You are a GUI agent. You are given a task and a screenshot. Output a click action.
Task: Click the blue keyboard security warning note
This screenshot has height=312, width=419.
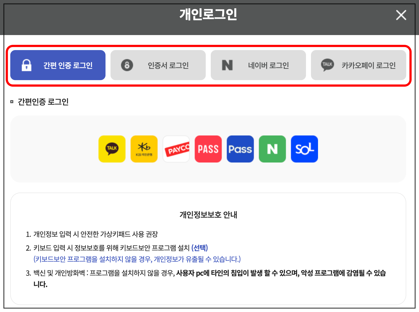(x=137, y=259)
